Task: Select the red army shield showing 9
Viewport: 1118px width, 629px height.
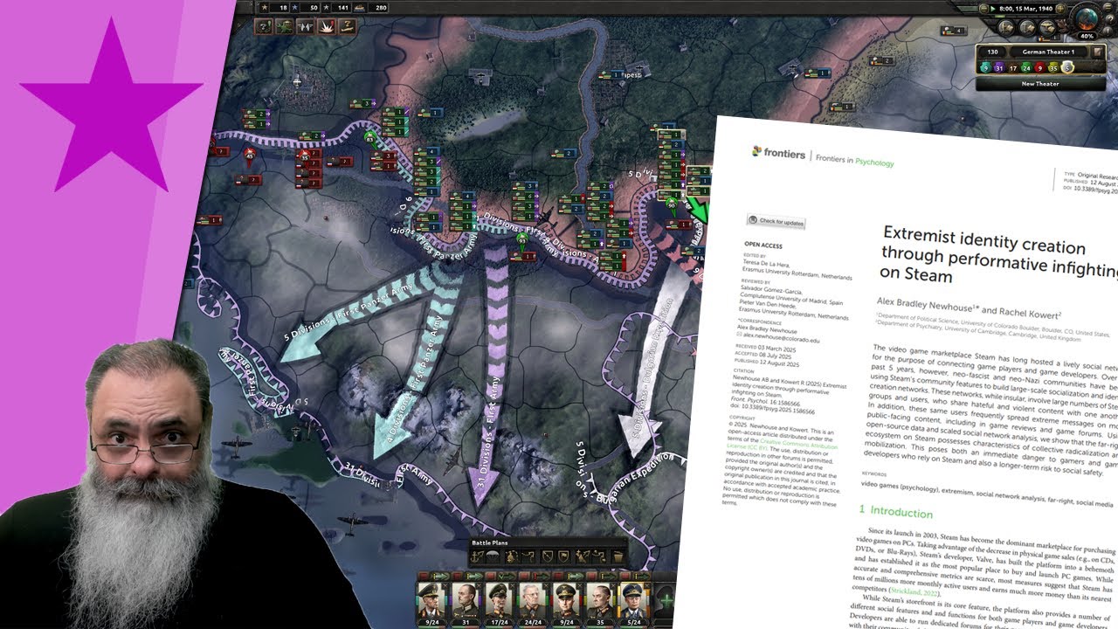Action: 1040,68
